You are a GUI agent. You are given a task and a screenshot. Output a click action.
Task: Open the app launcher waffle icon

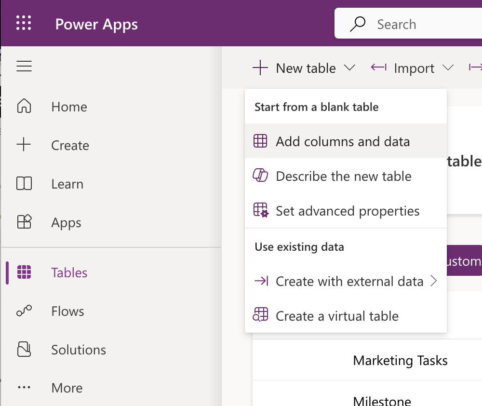[24, 24]
